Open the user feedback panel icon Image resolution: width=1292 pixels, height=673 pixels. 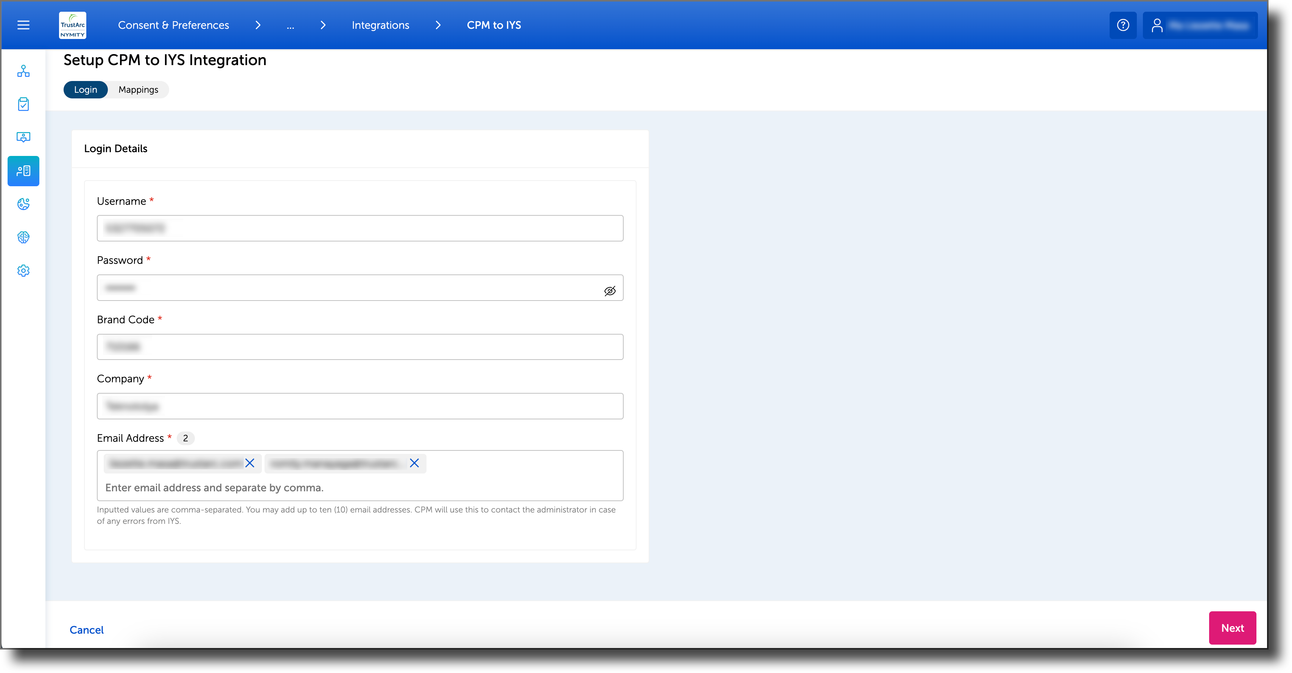23,137
